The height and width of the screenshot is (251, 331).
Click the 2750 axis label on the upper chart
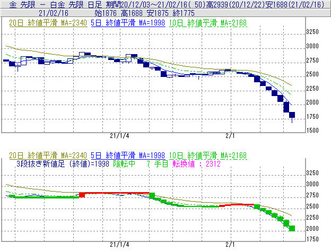tap(312, 60)
